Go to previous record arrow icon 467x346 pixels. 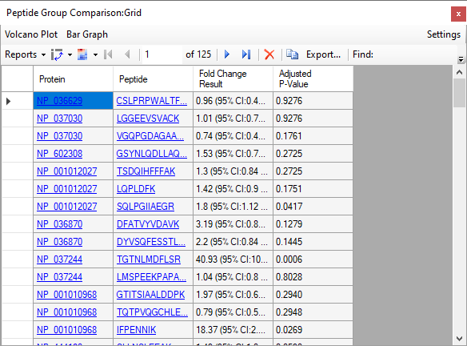click(127, 54)
